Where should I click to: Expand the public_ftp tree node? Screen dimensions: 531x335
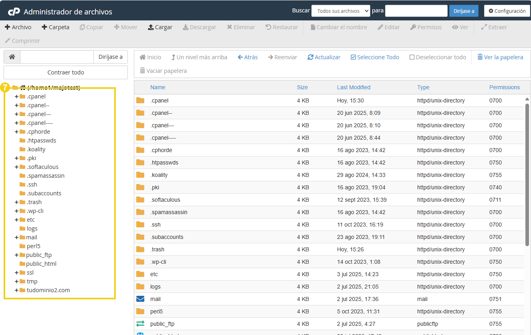17,255
